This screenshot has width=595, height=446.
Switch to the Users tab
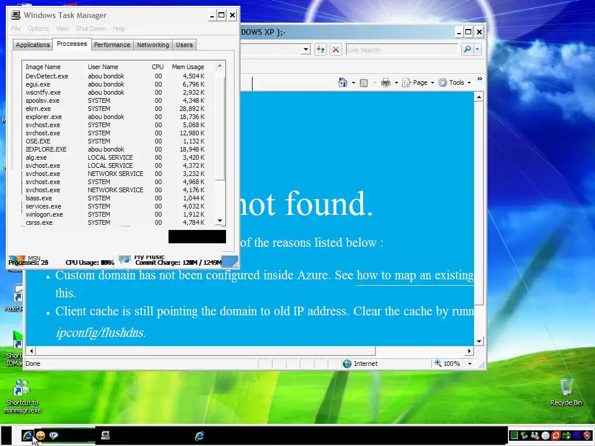click(x=184, y=45)
